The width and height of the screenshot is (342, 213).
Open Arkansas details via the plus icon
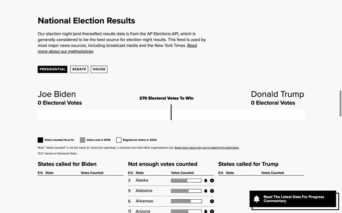pos(212,201)
